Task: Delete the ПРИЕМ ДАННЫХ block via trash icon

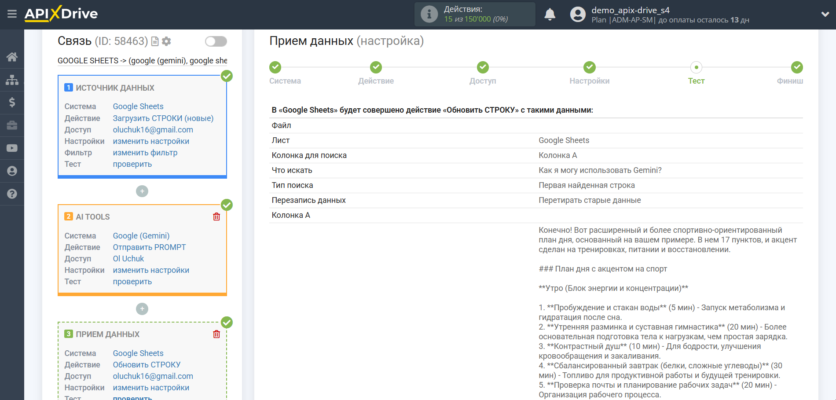Action: pos(216,334)
